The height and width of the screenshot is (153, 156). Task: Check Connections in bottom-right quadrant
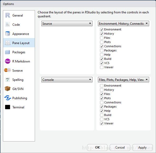point(102,102)
